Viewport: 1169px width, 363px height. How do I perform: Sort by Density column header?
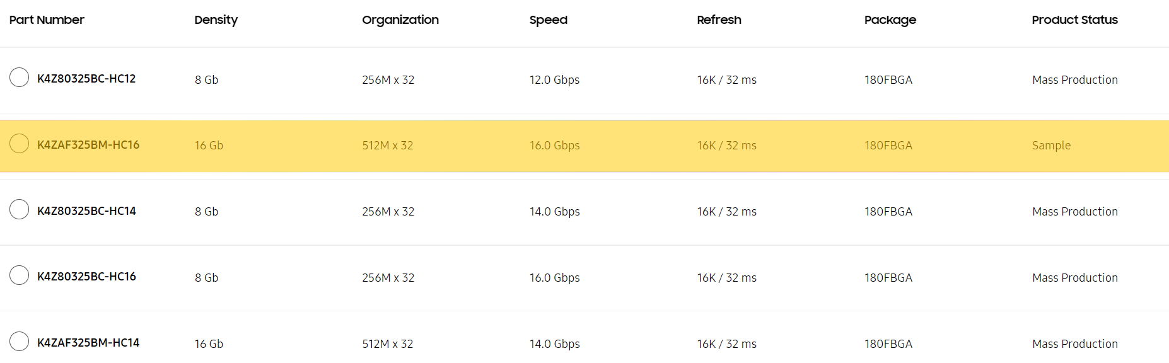point(216,20)
